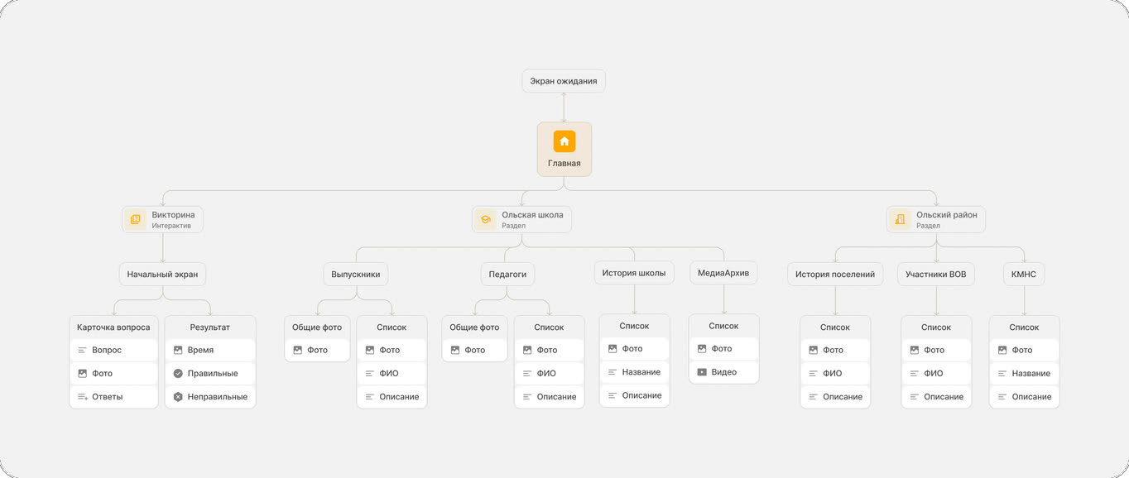Image resolution: width=1129 pixels, height=478 pixels.
Task: Click photo icon in Общие фото under Выпускники
Action: (x=297, y=350)
